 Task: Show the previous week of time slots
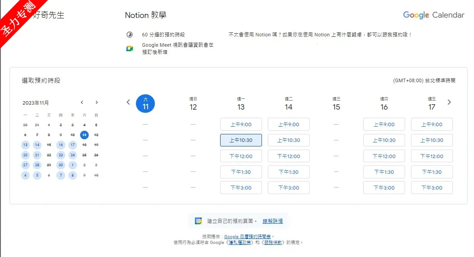point(128,102)
